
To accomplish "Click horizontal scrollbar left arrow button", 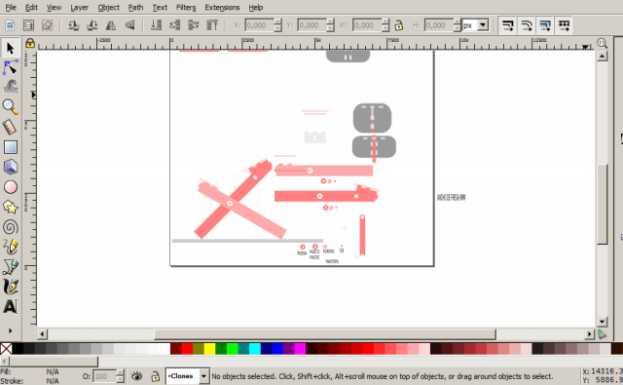I will tap(42, 334).
